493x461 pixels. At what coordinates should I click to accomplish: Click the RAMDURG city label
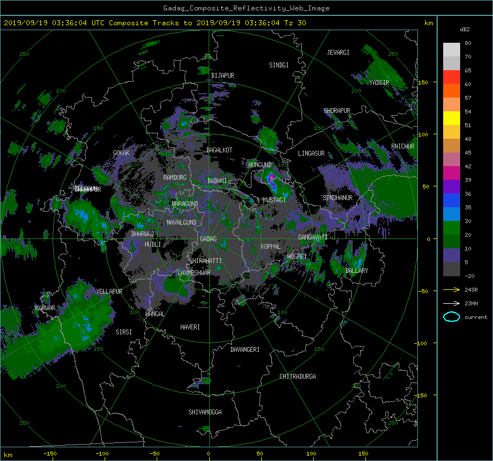point(175,178)
